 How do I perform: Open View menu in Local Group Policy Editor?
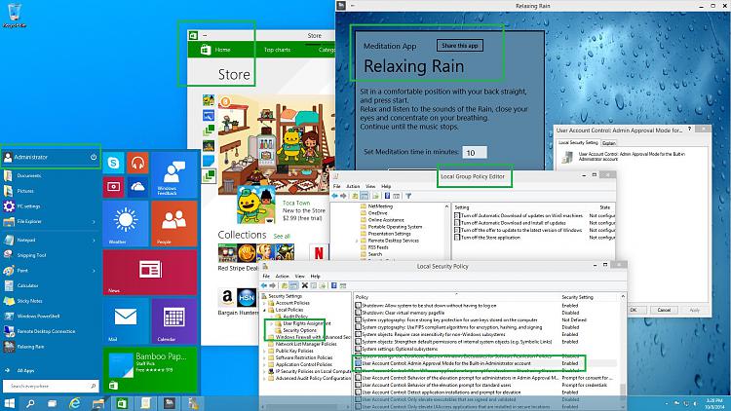coord(370,186)
